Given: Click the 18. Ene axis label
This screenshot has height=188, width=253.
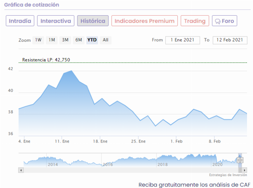Looking at the screenshot, I should pyautogui.click(x=100, y=141).
